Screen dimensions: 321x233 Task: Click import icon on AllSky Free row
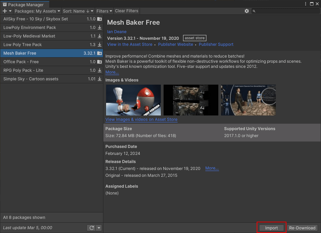100,19
